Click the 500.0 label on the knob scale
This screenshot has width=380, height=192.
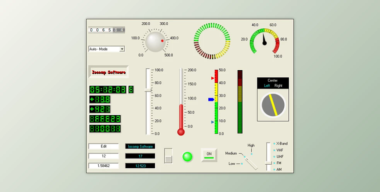[x=169, y=55]
